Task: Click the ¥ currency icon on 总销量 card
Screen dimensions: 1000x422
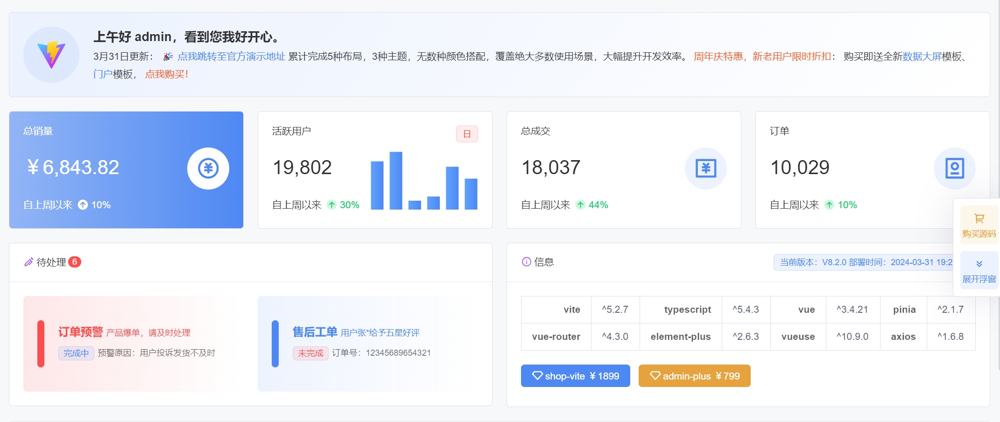Action: [x=208, y=168]
